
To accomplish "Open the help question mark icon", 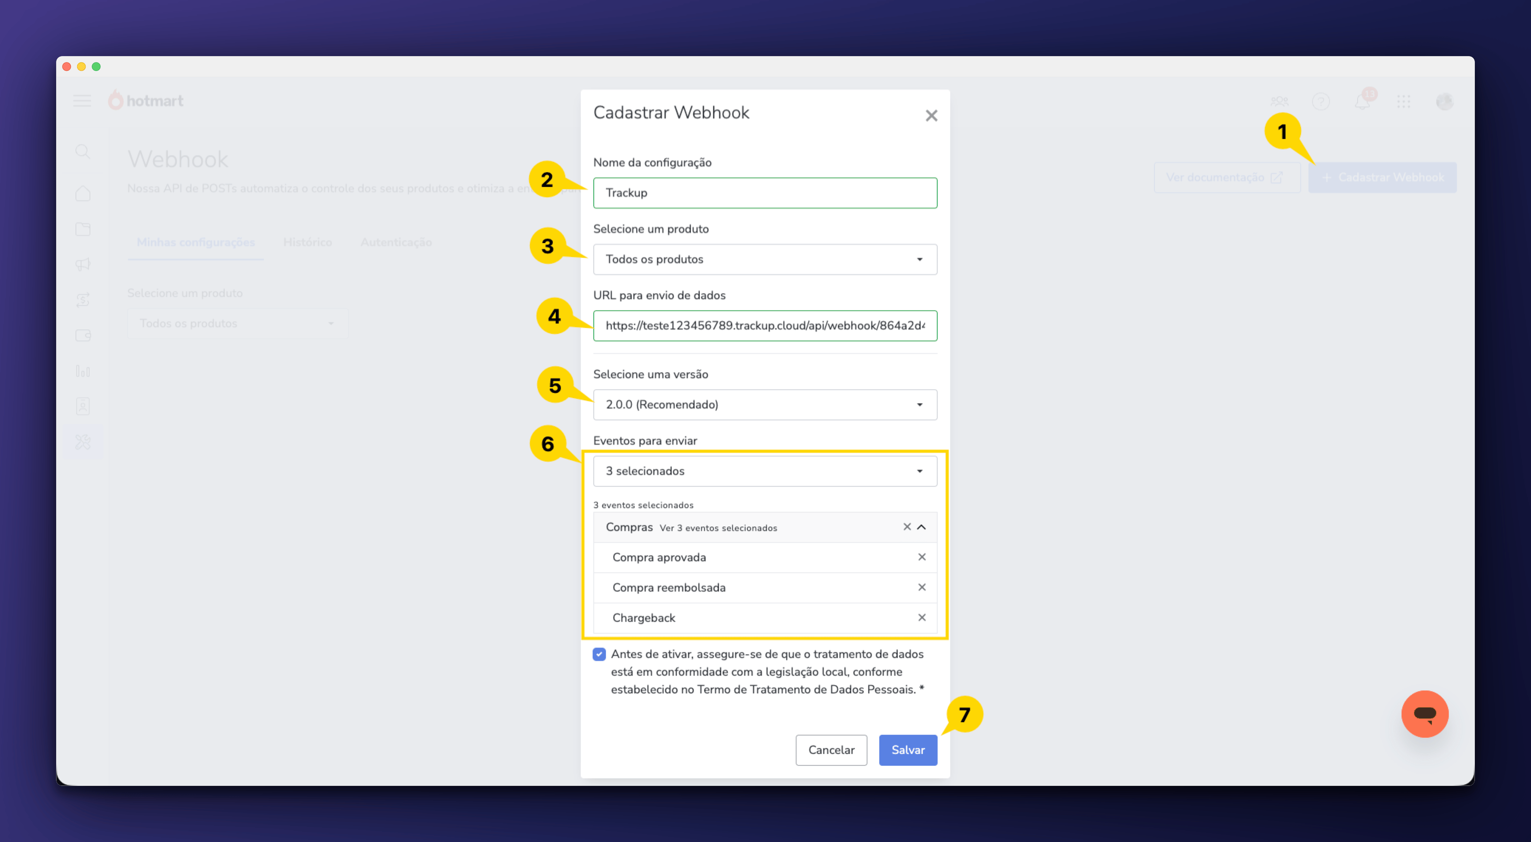I will point(1320,102).
